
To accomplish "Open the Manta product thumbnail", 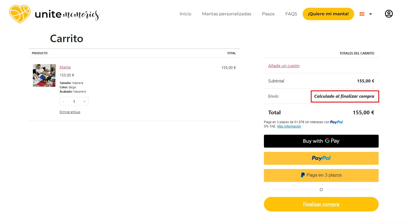I will [x=44, y=75].
